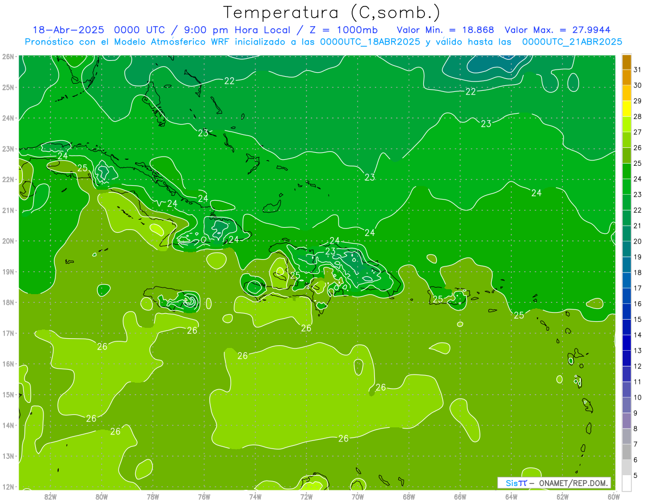Pick the teal colorbar swatch between 19 and 20
Viewport: 652px width, 504px height.
[626, 249]
